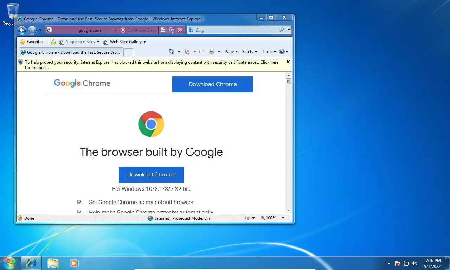Click the network tray icon

406,263
